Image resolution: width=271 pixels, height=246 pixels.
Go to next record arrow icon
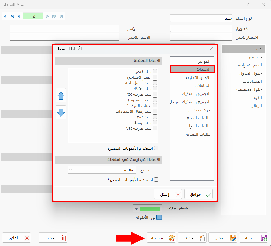(47, 16)
